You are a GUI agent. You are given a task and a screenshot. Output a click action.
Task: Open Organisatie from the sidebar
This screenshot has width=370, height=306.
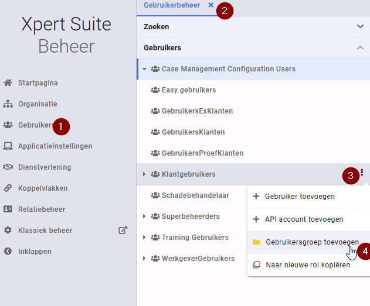(x=38, y=104)
